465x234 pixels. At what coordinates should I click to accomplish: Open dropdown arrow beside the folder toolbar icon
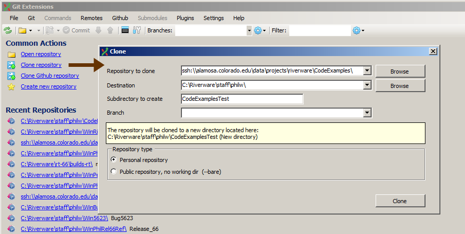30,30
